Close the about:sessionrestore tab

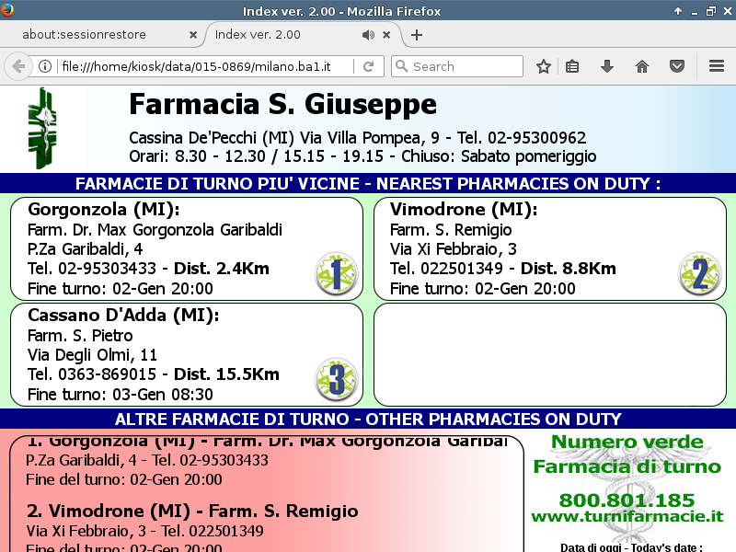[192, 35]
